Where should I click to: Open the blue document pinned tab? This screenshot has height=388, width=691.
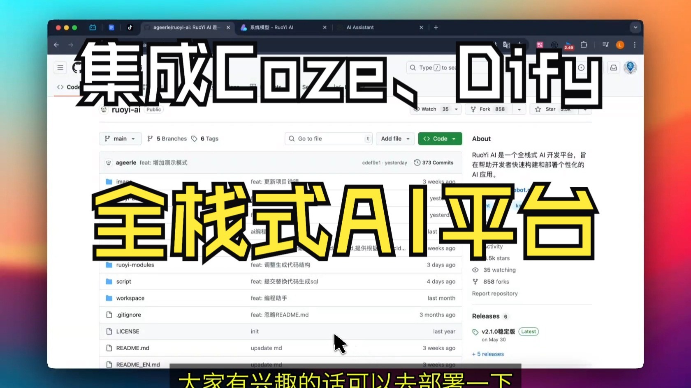111,28
